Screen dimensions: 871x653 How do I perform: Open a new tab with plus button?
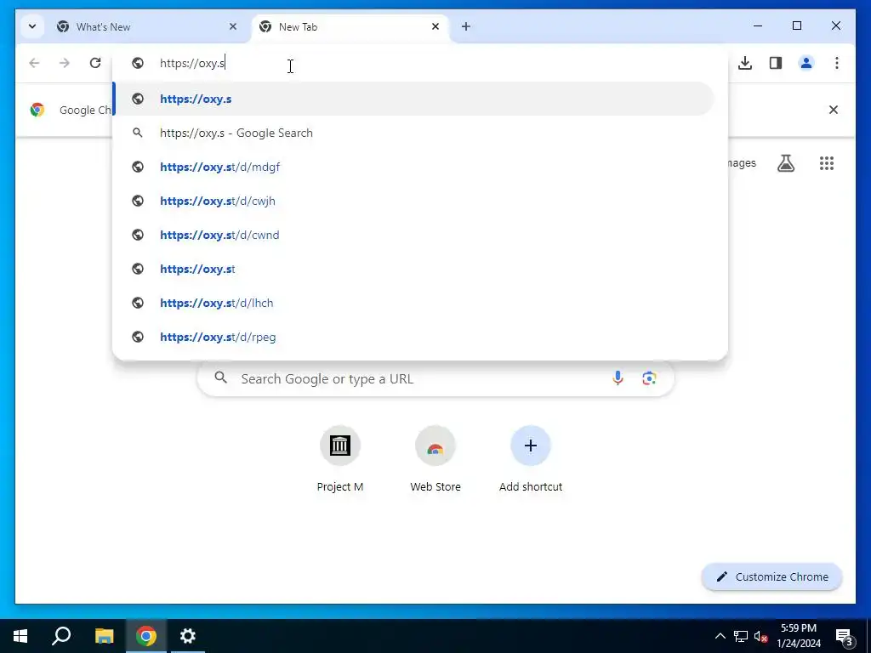coord(466,26)
